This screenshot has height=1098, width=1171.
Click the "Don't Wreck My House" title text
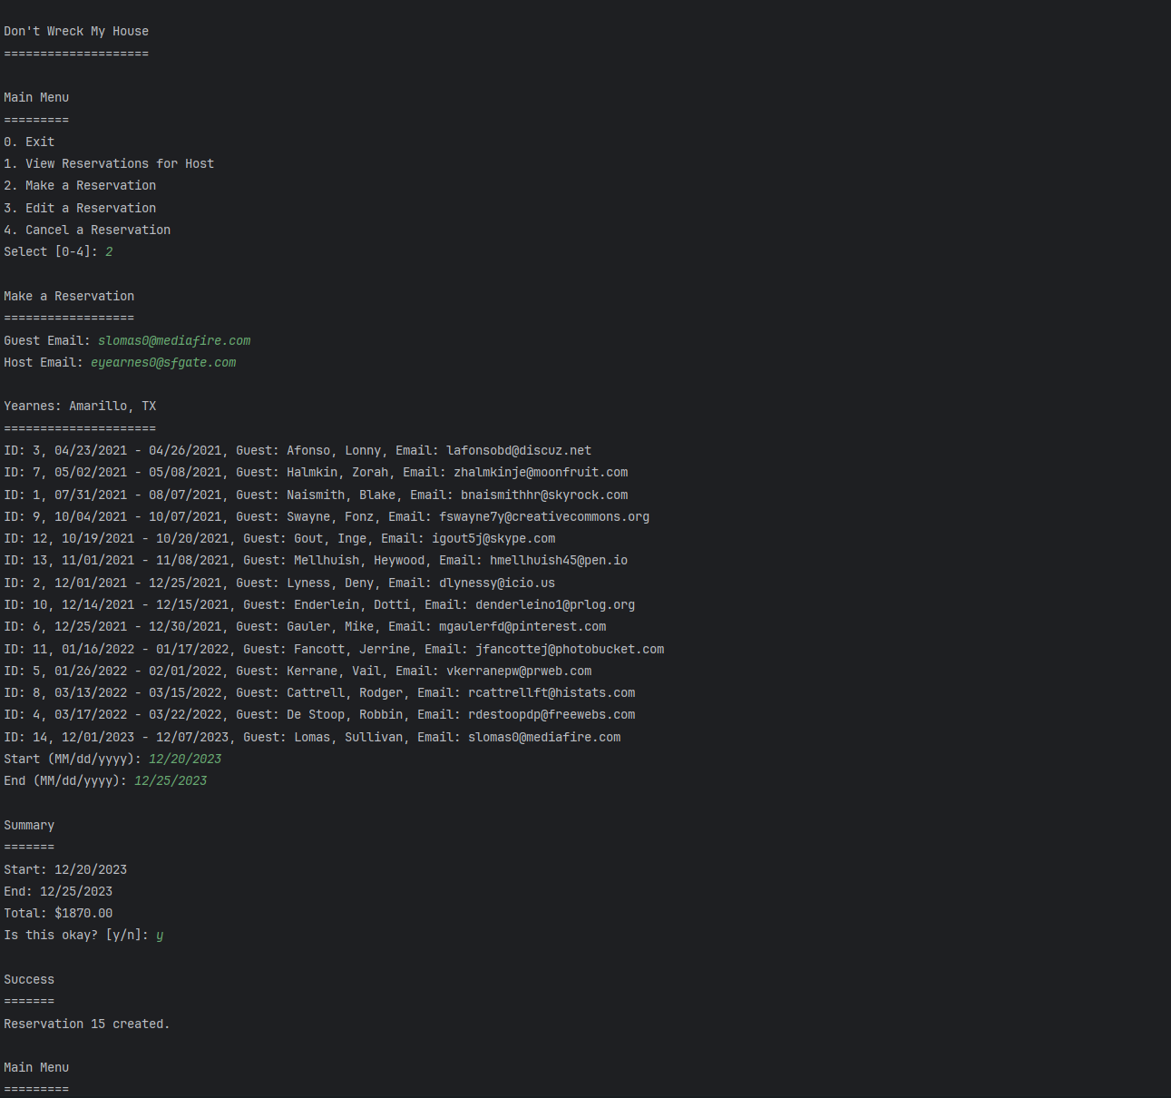pyautogui.click(x=76, y=31)
